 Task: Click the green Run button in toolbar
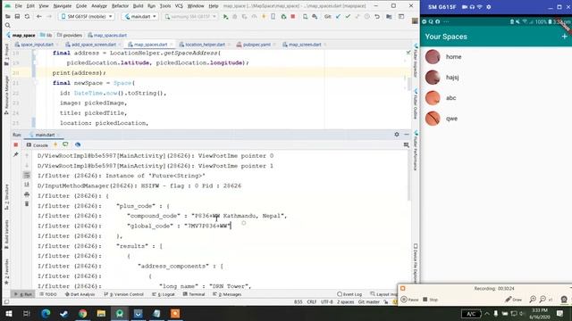tap(225, 17)
